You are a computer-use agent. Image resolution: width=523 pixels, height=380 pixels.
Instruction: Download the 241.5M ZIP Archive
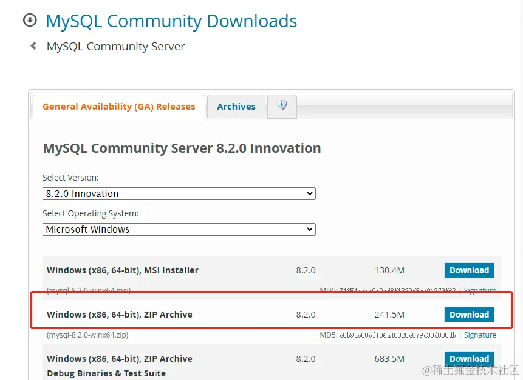469,315
